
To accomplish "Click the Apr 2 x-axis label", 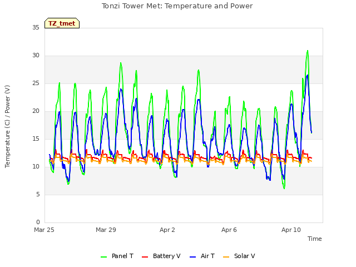I will [x=167, y=230].
